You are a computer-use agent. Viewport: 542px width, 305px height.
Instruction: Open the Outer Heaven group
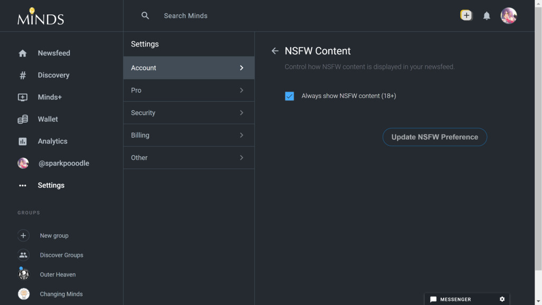coord(58,274)
